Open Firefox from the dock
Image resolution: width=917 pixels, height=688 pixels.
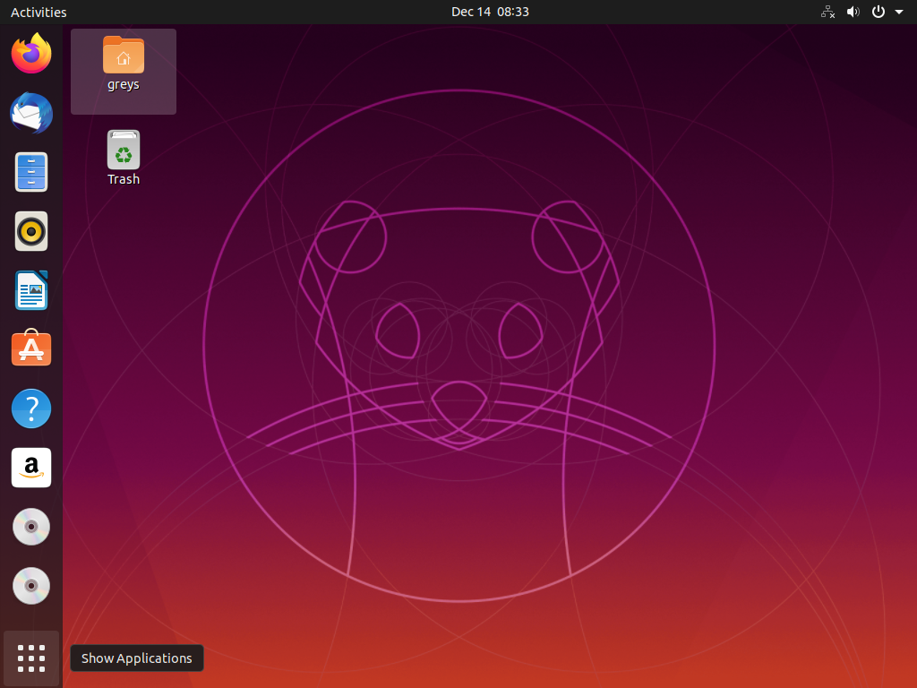[31, 53]
